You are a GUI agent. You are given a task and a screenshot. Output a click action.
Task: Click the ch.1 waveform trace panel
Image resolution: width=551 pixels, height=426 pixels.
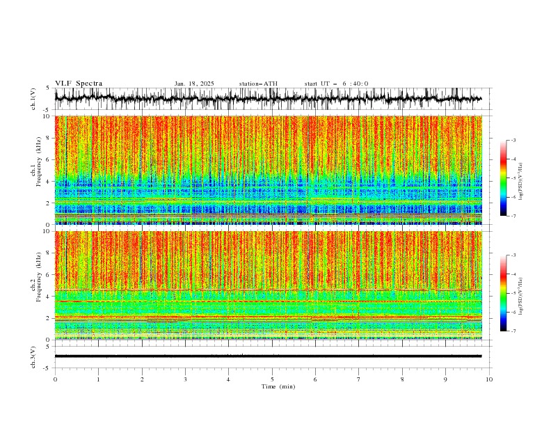(x=272, y=99)
